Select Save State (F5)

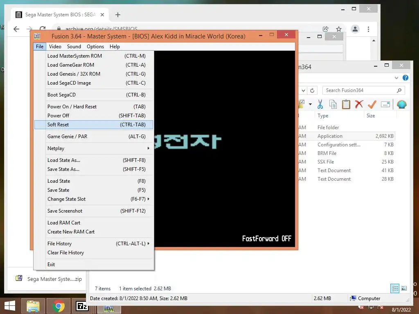click(x=94, y=190)
